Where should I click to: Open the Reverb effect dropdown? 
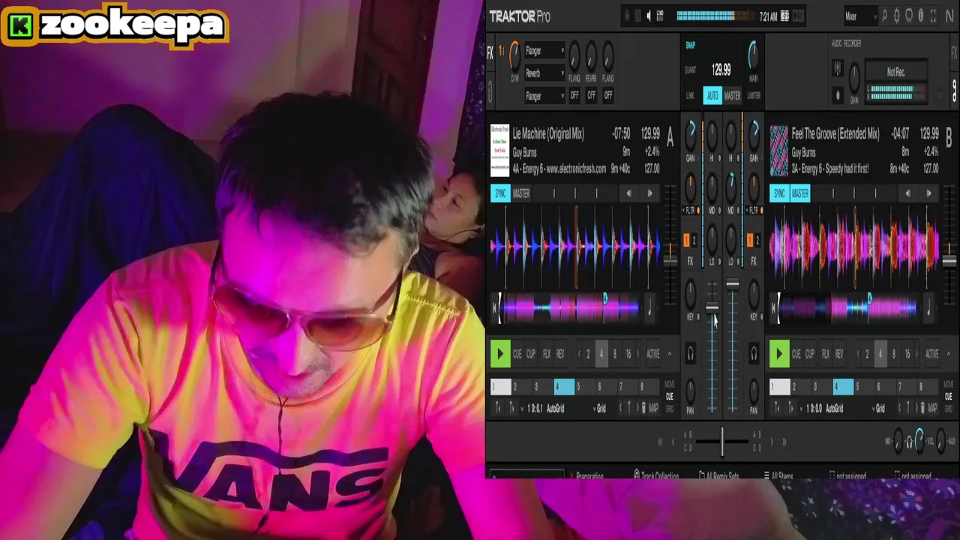[x=544, y=73]
